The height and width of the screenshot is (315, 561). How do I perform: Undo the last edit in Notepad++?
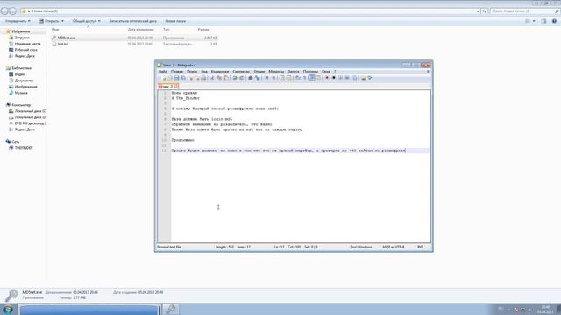pos(235,78)
